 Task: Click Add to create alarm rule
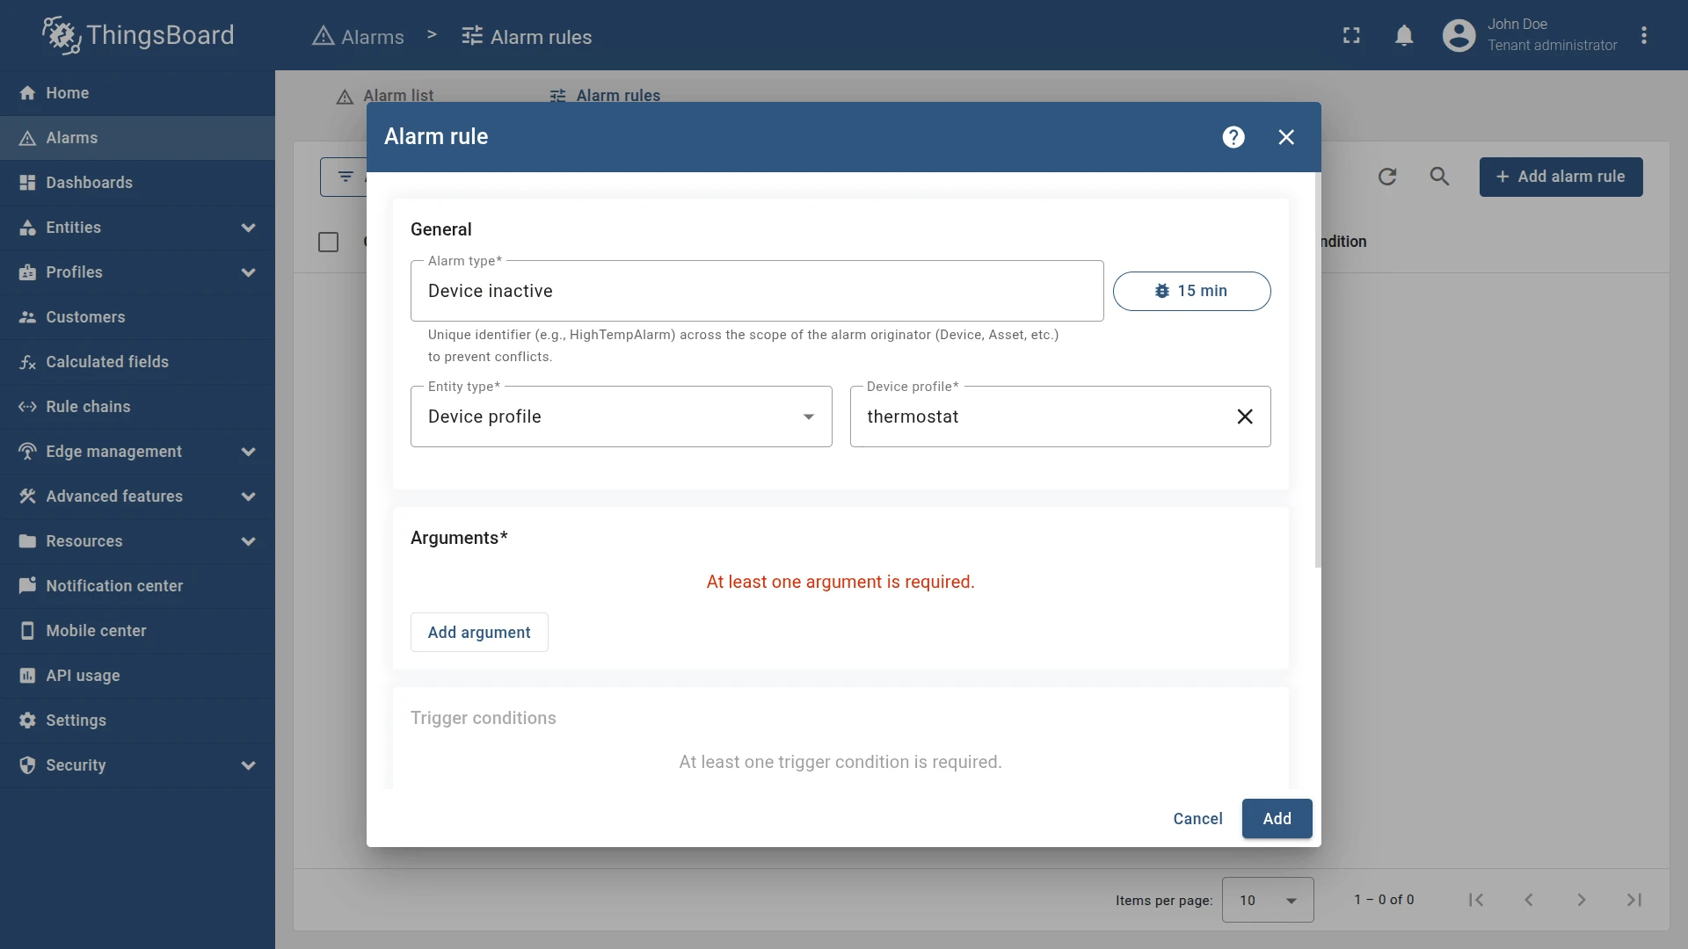pyautogui.click(x=1277, y=819)
